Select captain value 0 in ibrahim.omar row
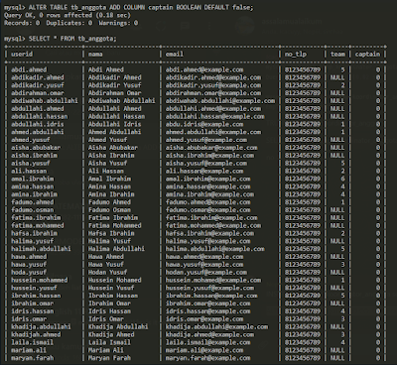 click(x=378, y=304)
